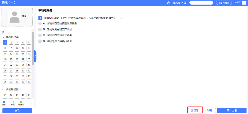Collapse the left sidebar with blue arrow handle
248x114 pixels.
(35, 56)
